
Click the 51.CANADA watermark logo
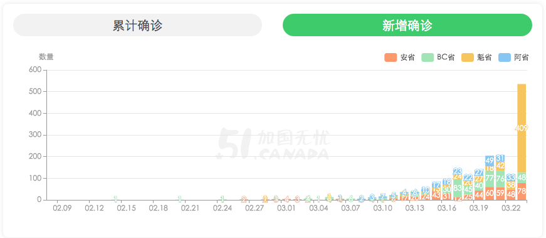[272, 145]
